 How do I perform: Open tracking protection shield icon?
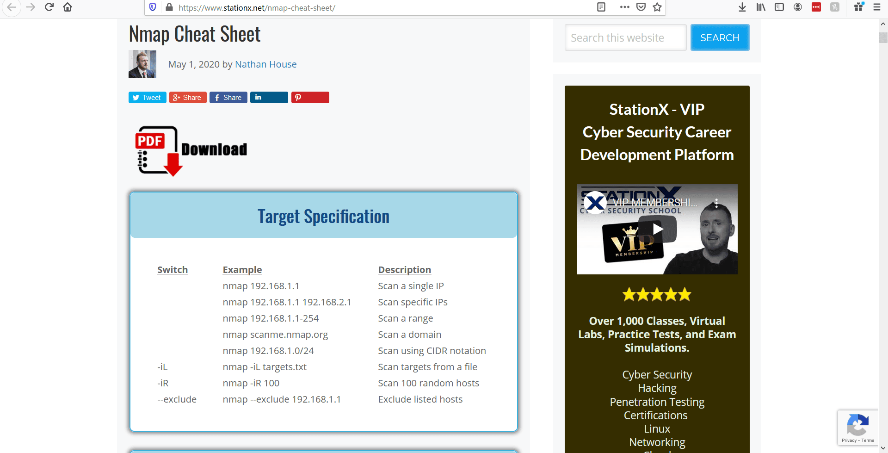[x=153, y=7]
